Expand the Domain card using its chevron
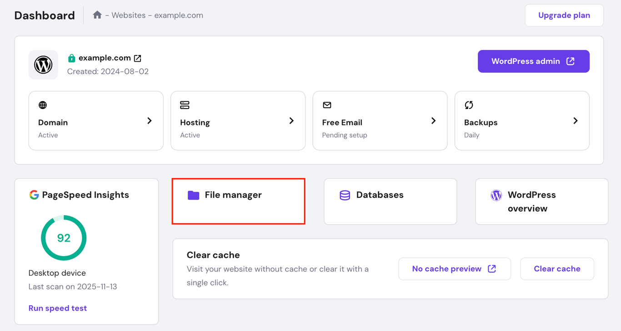621x331 pixels. click(149, 121)
